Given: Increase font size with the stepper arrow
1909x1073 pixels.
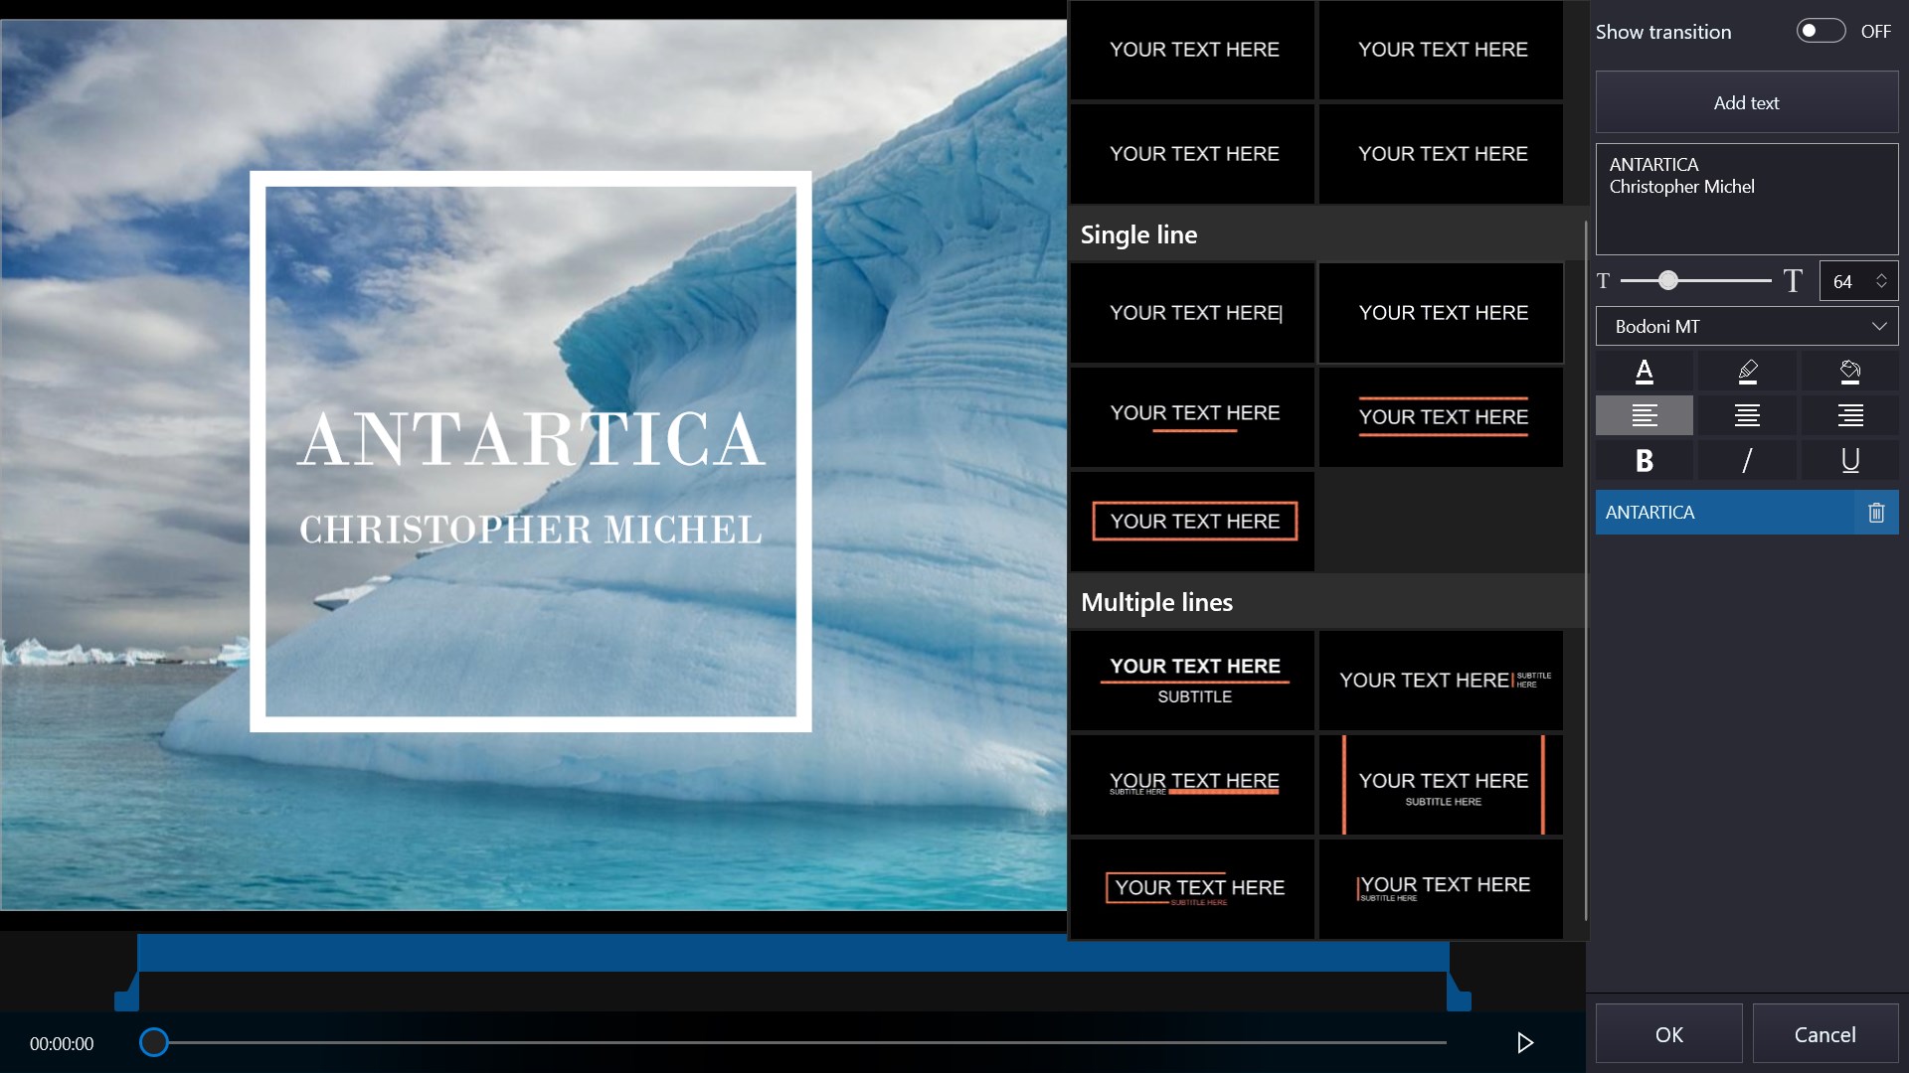Looking at the screenshot, I should coord(1882,273).
